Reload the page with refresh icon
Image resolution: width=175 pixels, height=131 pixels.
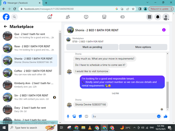pos(15,9)
